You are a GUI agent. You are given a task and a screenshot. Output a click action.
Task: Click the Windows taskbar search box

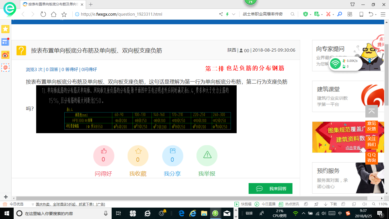click(63, 213)
